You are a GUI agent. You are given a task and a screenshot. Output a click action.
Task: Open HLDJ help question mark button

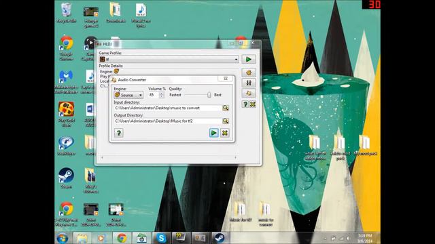tap(245, 104)
